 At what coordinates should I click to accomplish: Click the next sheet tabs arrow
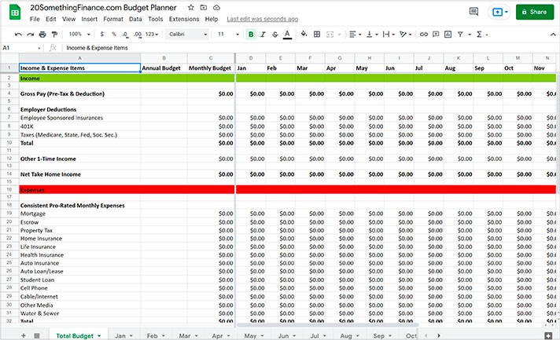(x=439, y=336)
